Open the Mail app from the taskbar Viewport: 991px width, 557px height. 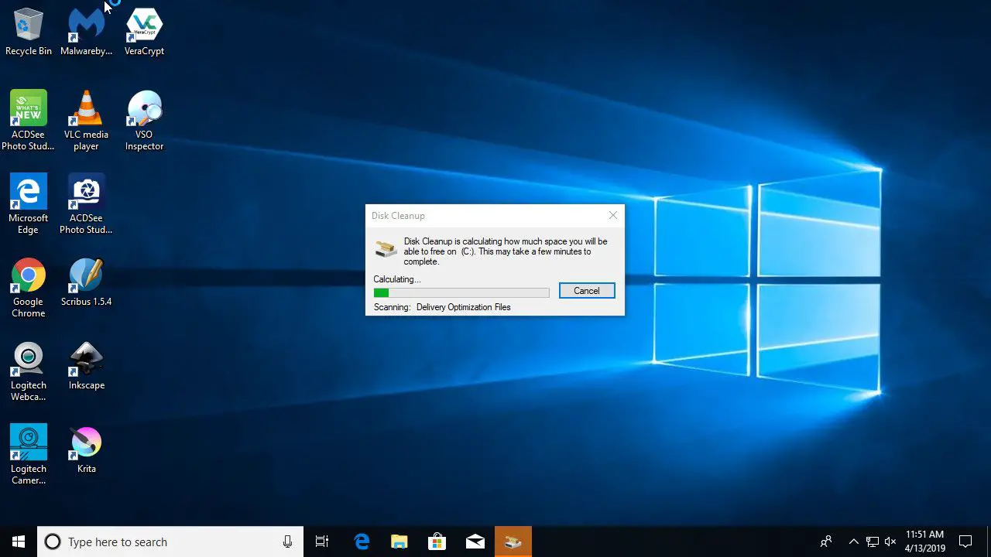[475, 542]
